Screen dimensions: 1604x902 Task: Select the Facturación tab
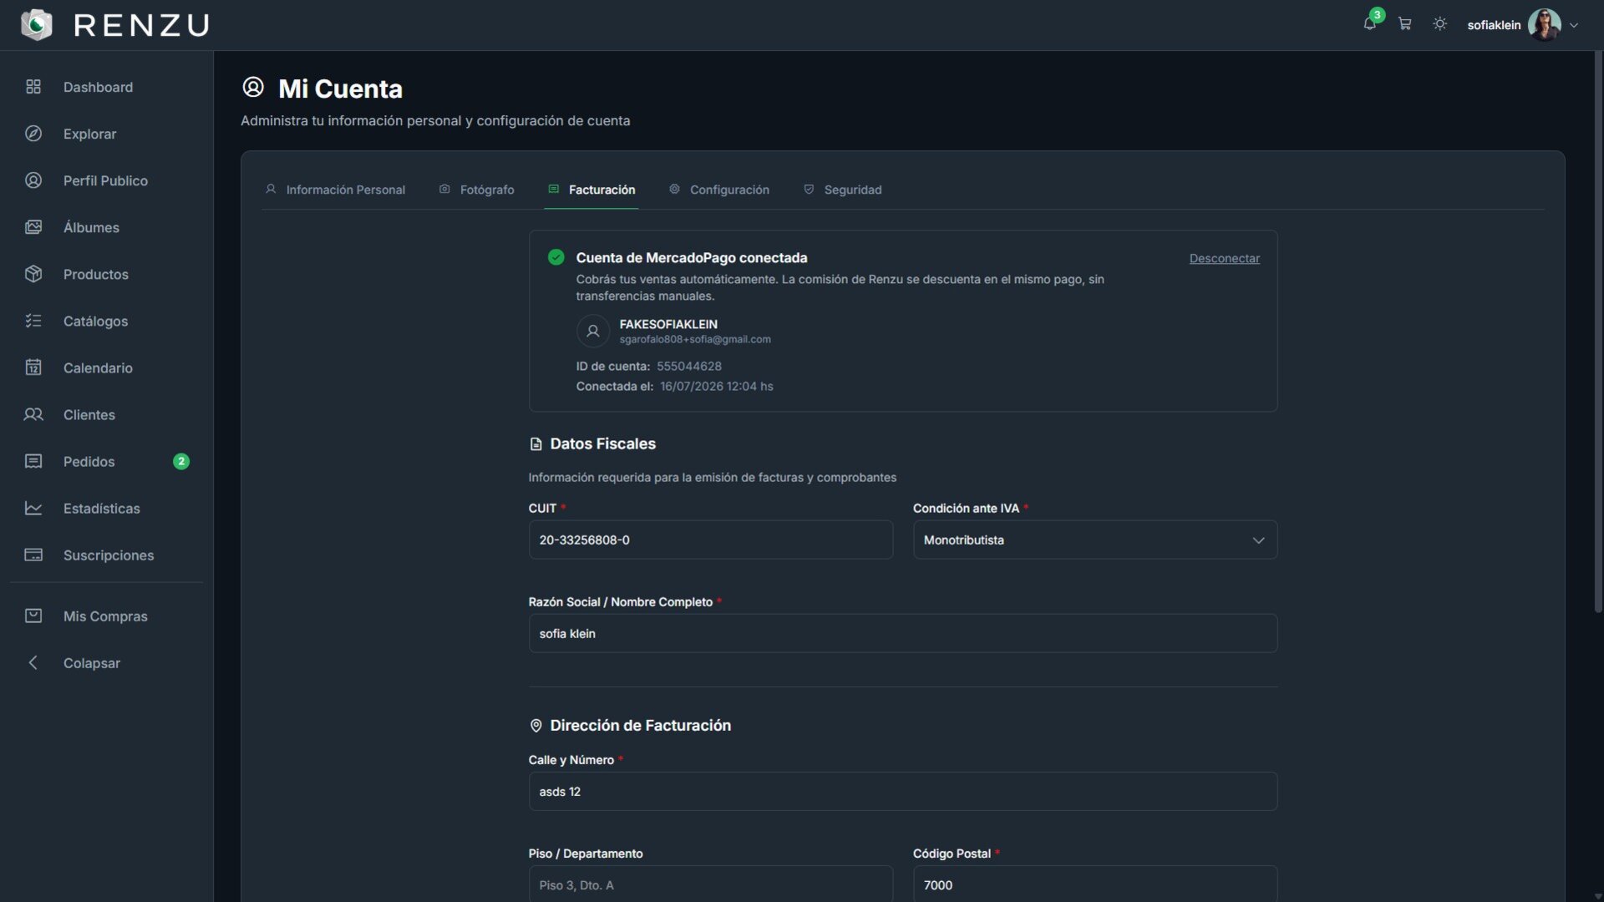[x=591, y=190]
